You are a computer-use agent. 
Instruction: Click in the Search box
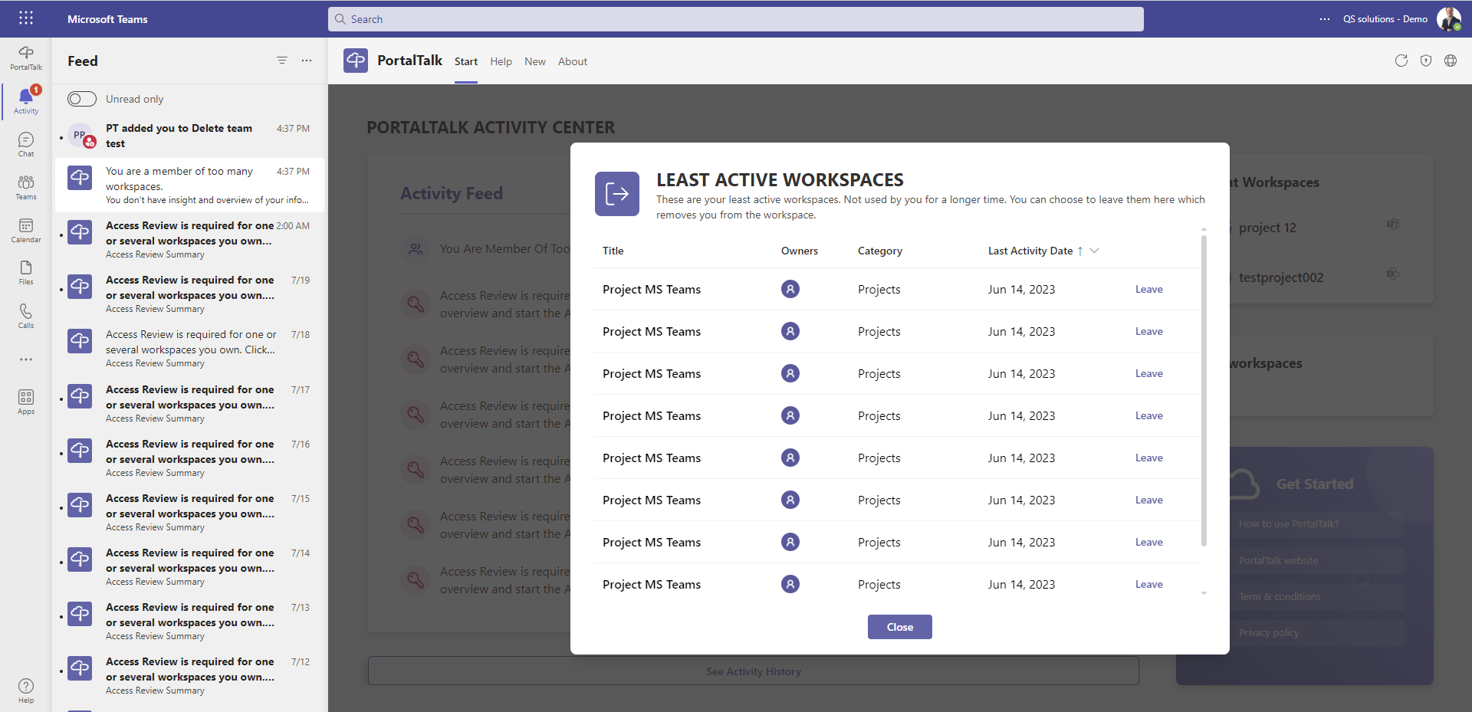pyautogui.click(x=736, y=19)
